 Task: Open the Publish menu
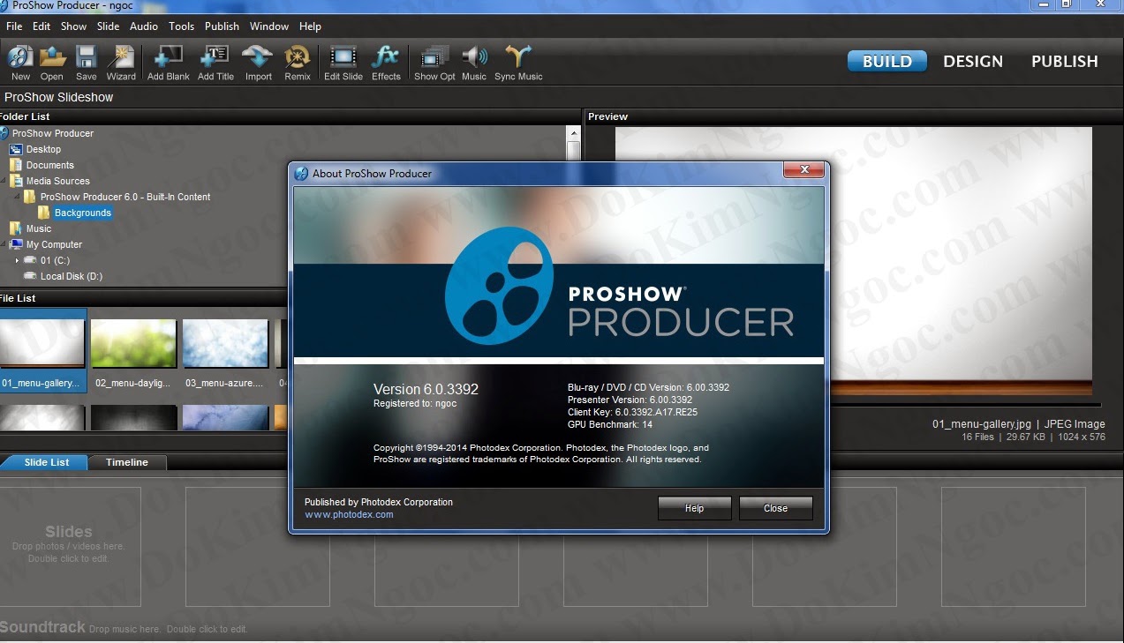pyautogui.click(x=222, y=26)
